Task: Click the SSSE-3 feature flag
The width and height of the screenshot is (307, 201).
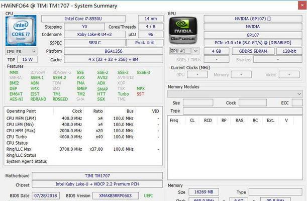Action: tap(143, 72)
